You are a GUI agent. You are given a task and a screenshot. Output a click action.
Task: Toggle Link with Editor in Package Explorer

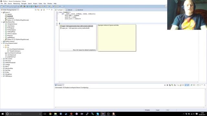click(x=38, y=10)
